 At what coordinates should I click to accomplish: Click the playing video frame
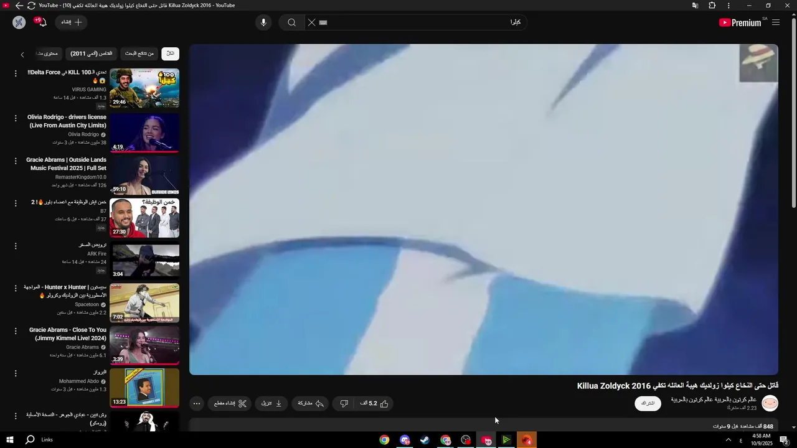[x=484, y=209]
